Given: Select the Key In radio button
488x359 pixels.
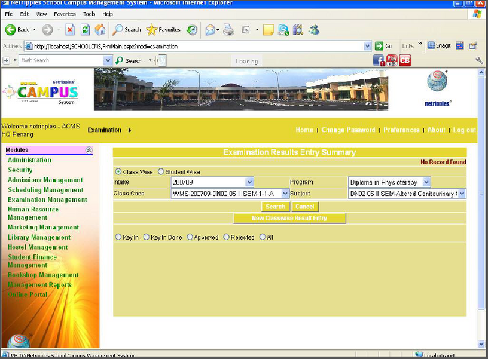Looking at the screenshot, I should 118,237.
